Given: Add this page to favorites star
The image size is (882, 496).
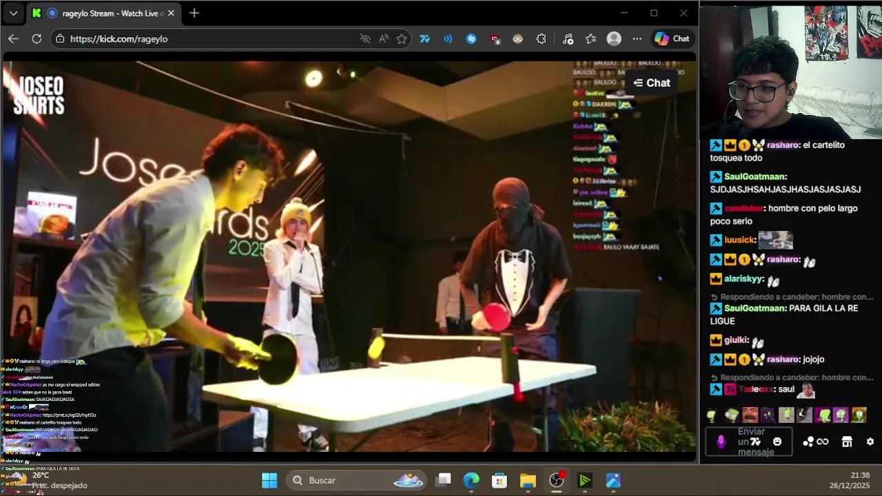Looking at the screenshot, I should click(402, 39).
